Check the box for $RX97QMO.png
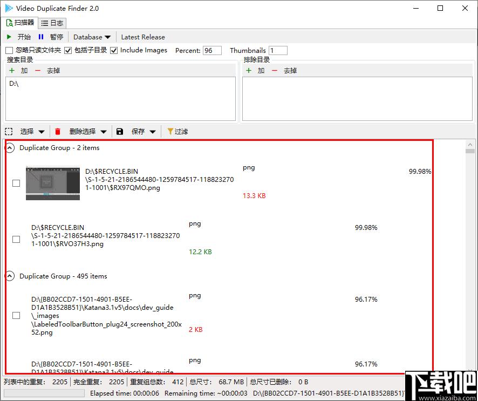 [x=16, y=183]
